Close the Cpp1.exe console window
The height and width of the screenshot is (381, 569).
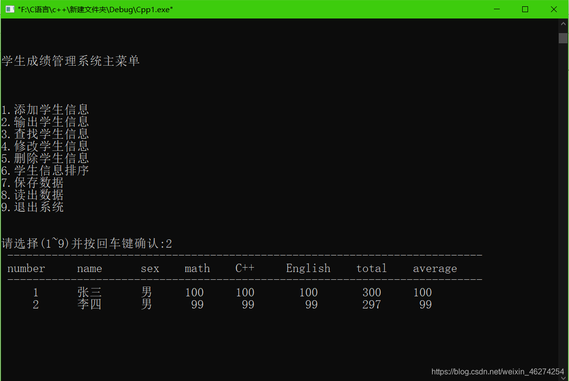(553, 9)
